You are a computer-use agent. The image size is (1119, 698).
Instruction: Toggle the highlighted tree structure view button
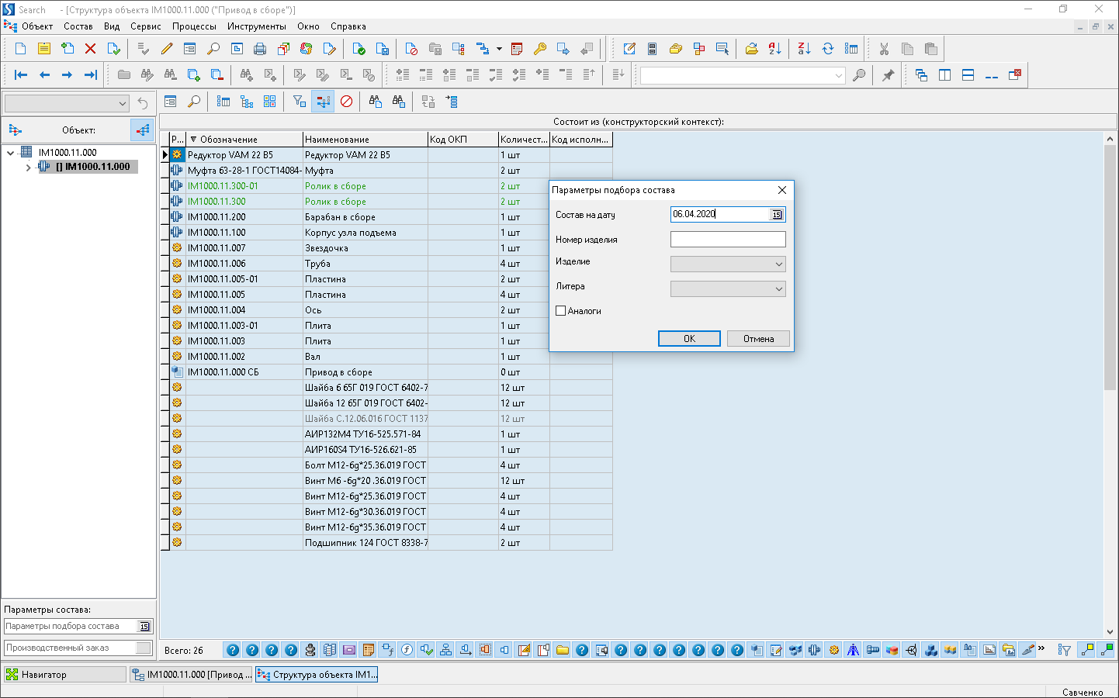click(323, 102)
